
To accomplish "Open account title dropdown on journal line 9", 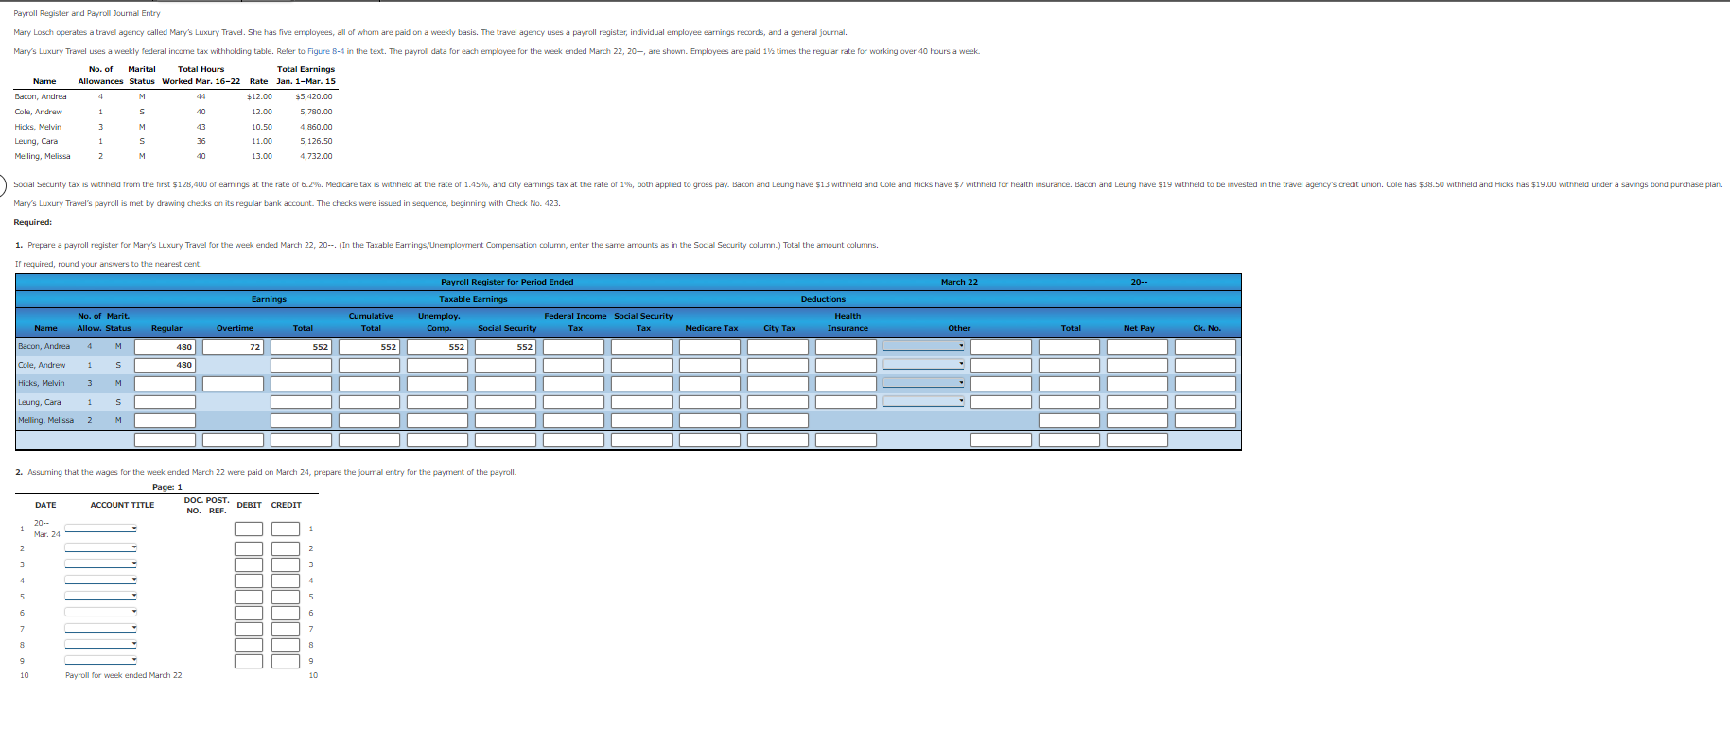I will pyautogui.click(x=100, y=660).
